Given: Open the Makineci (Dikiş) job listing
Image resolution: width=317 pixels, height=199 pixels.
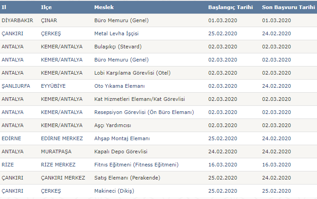Looking at the screenshot, I should click(x=114, y=191).
